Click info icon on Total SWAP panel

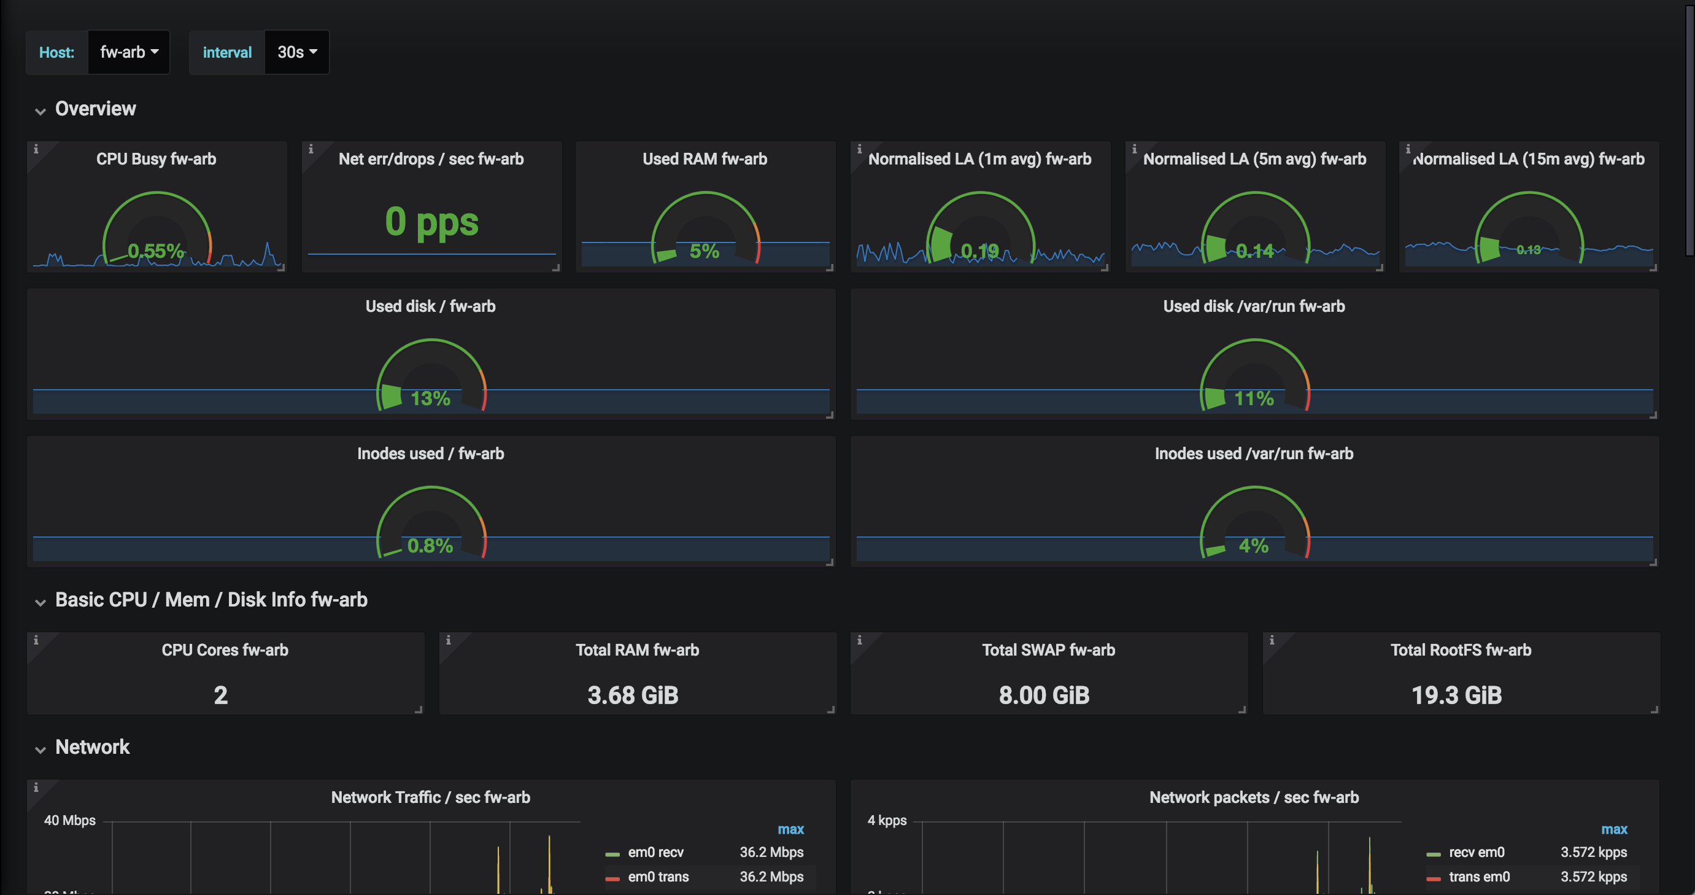click(x=859, y=640)
